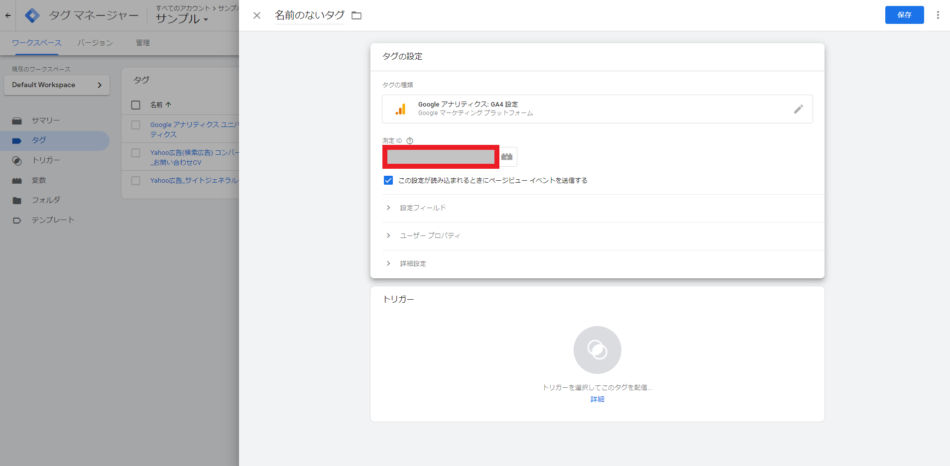Image resolution: width=950 pixels, height=466 pixels.
Task: Toggle the select-all checkbox in tag list header
Action: coord(135,105)
